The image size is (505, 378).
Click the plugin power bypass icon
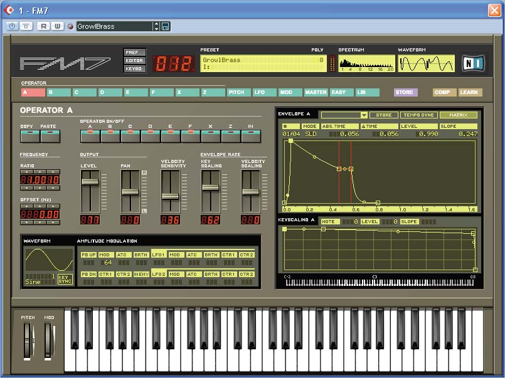click(x=12, y=26)
